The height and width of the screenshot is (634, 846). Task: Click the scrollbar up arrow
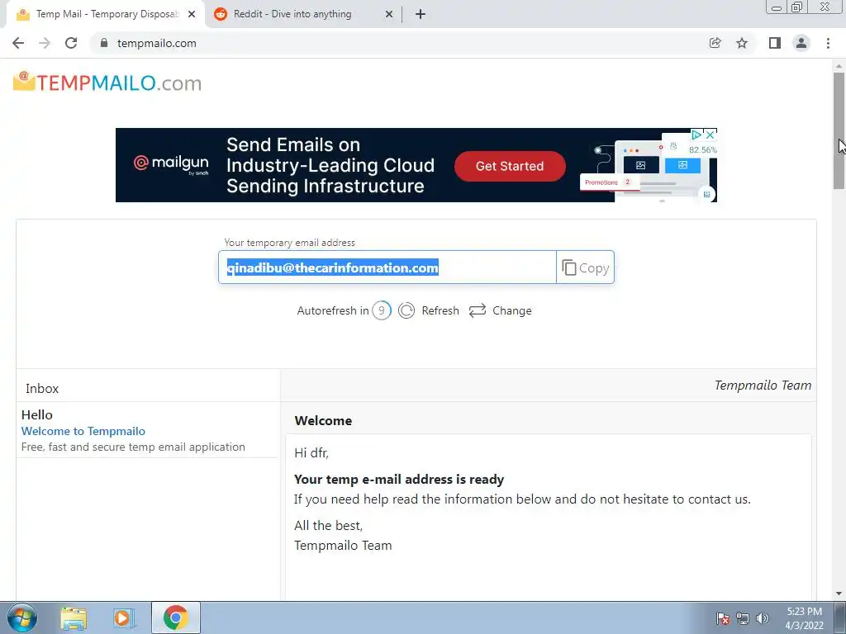[x=839, y=66]
